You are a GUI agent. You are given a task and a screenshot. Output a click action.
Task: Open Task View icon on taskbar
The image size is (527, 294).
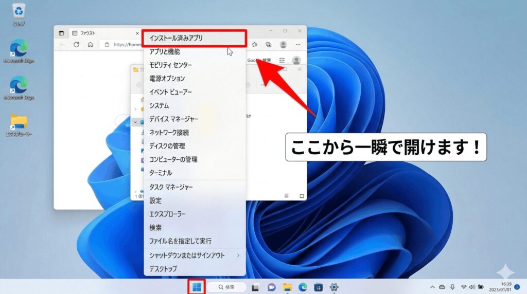click(256, 287)
